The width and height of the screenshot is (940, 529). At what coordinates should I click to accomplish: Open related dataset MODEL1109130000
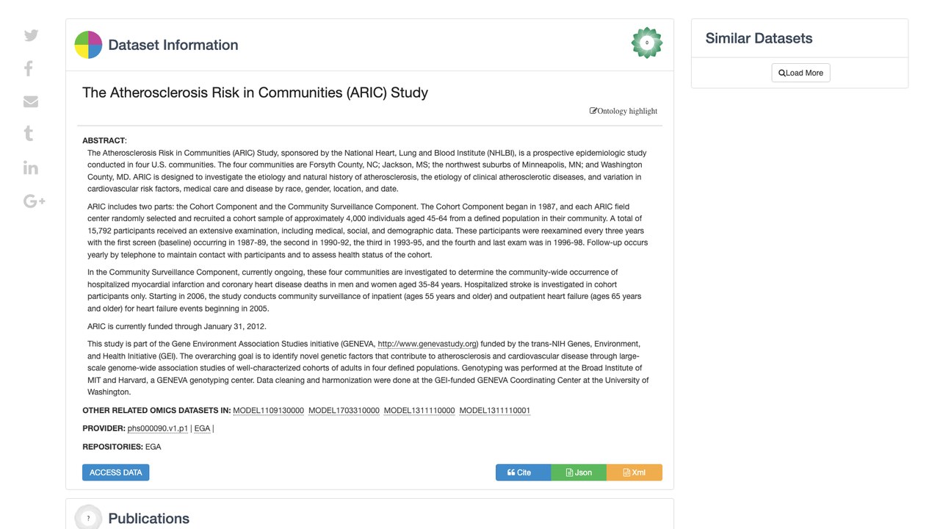268,411
